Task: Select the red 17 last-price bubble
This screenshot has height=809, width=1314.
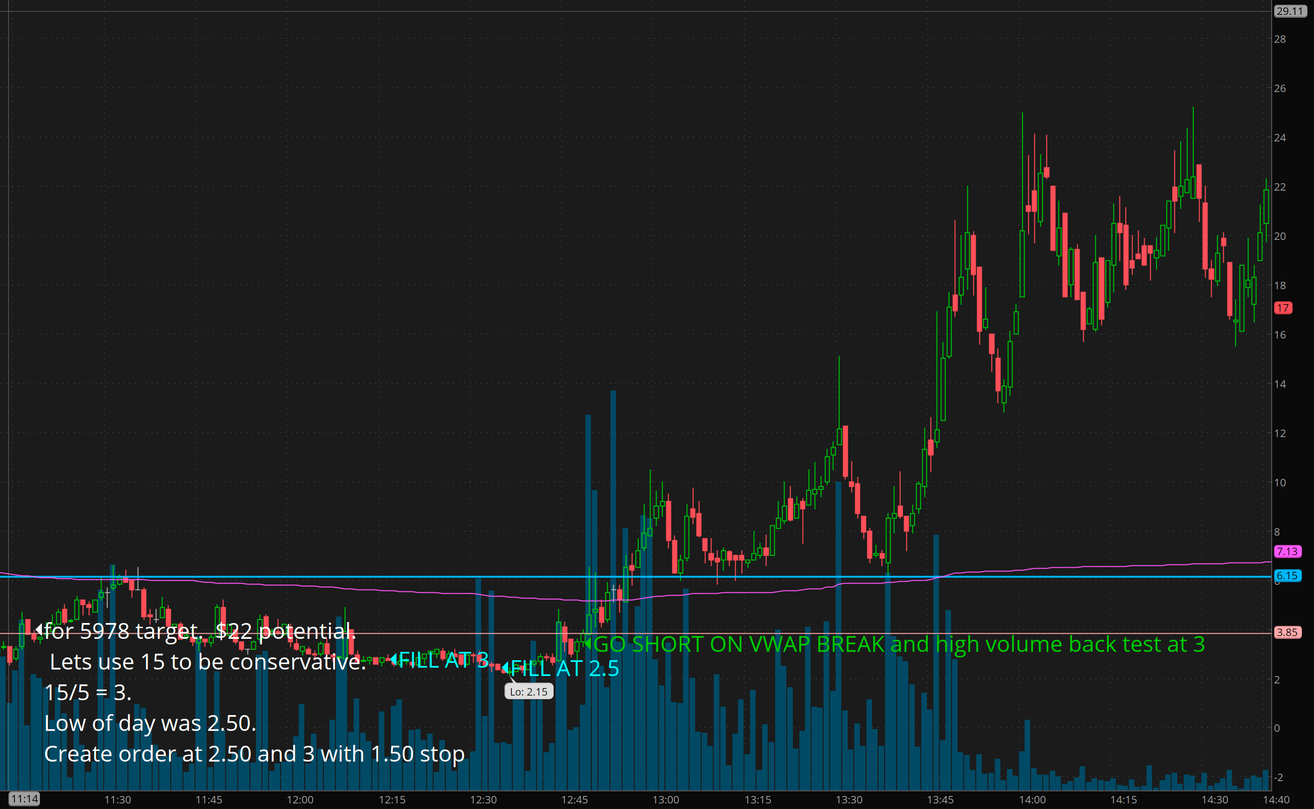Action: pos(1283,308)
